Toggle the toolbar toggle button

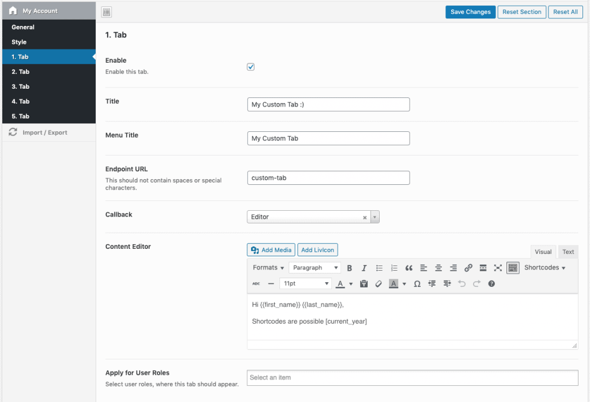513,268
